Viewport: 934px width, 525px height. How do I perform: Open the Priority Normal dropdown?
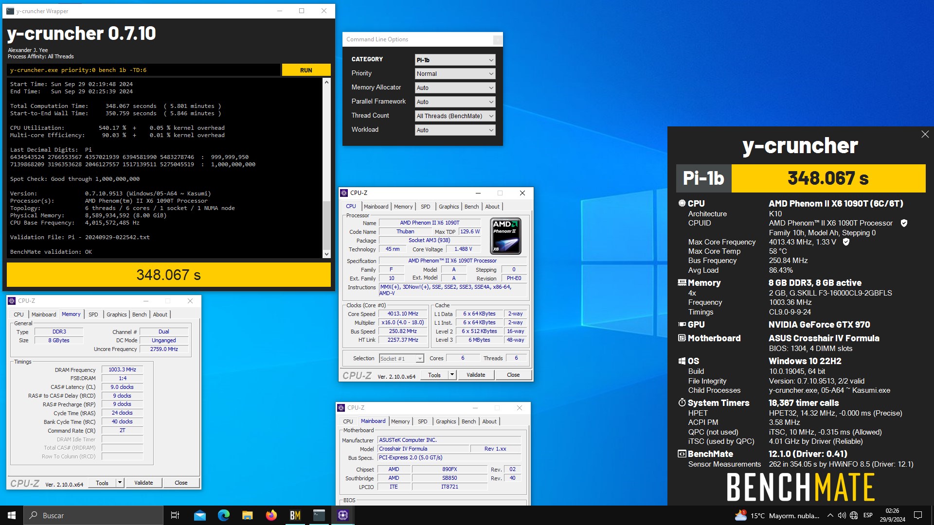pyautogui.click(x=455, y=74)
